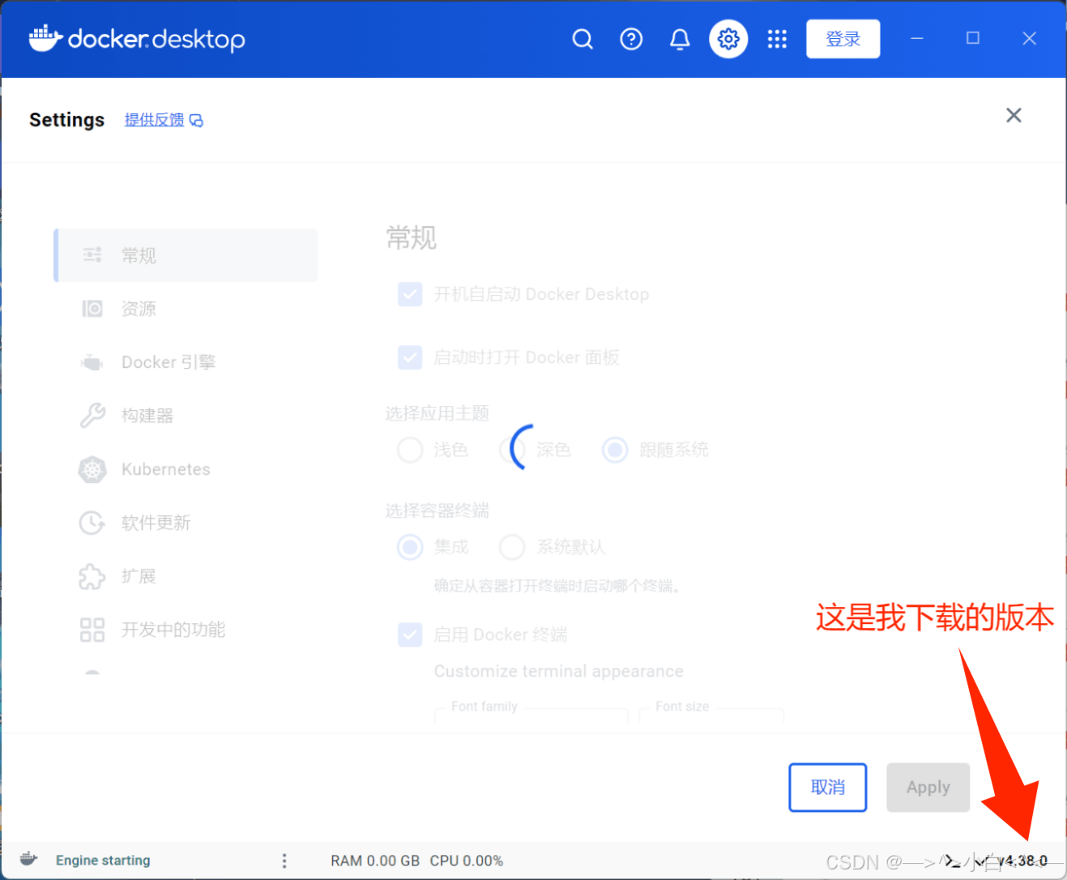The image size is (1067, 880).
Task: Choose 系统默认 container terminal
Action: tap(512, 547)
